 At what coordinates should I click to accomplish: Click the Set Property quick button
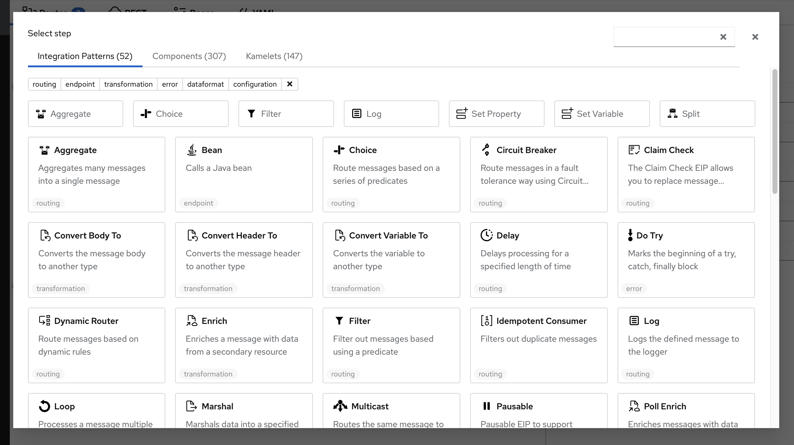point(496,114)
